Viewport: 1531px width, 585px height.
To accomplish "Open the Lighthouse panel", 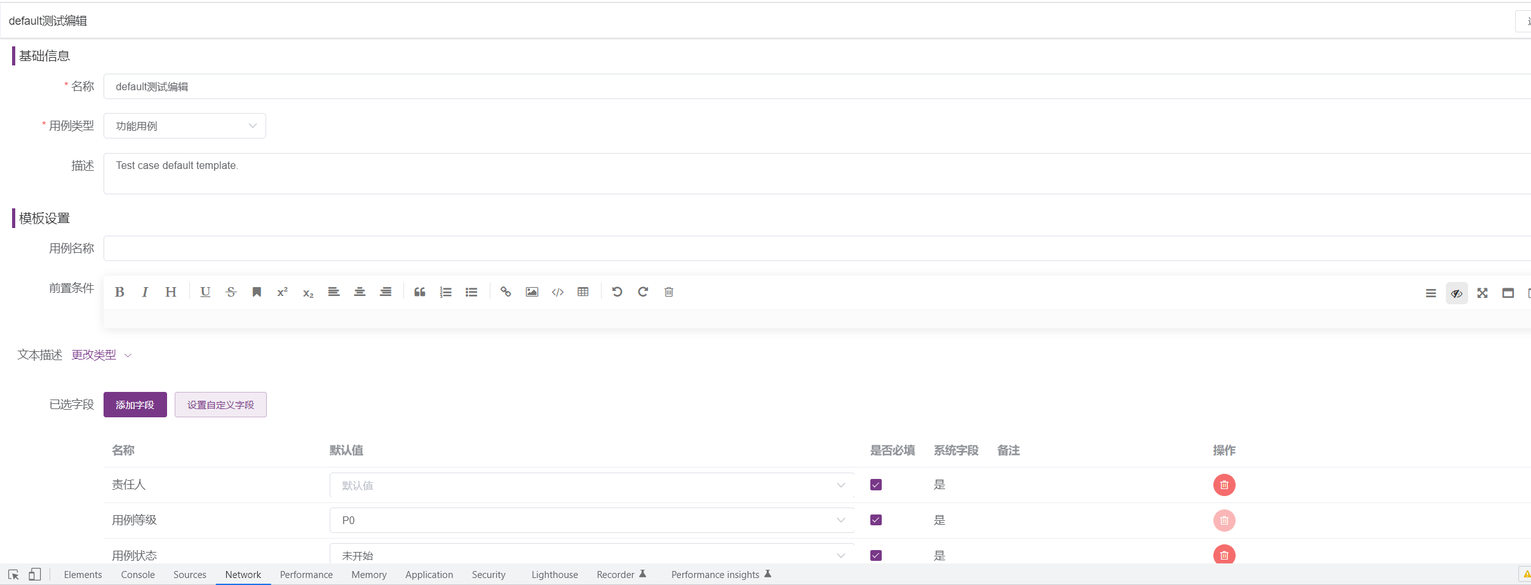I will (x=553, y=574).
